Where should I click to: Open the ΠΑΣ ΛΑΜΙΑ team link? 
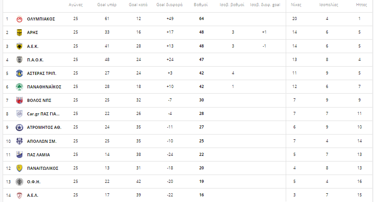(39, 155)
